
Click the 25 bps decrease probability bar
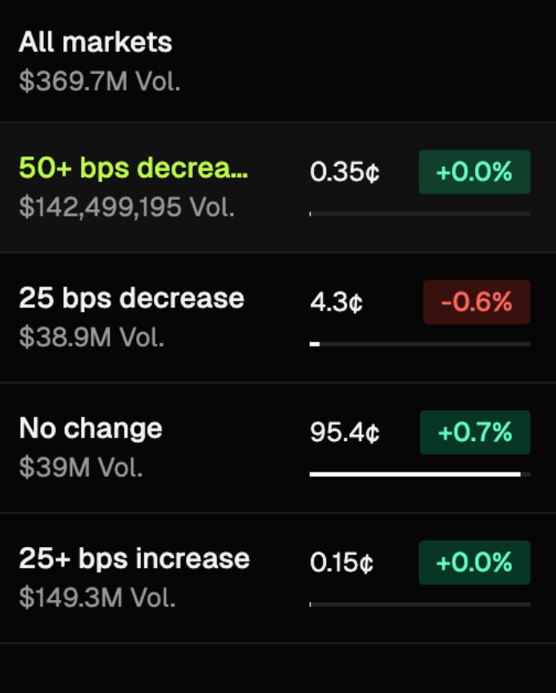tap(420, 344)
